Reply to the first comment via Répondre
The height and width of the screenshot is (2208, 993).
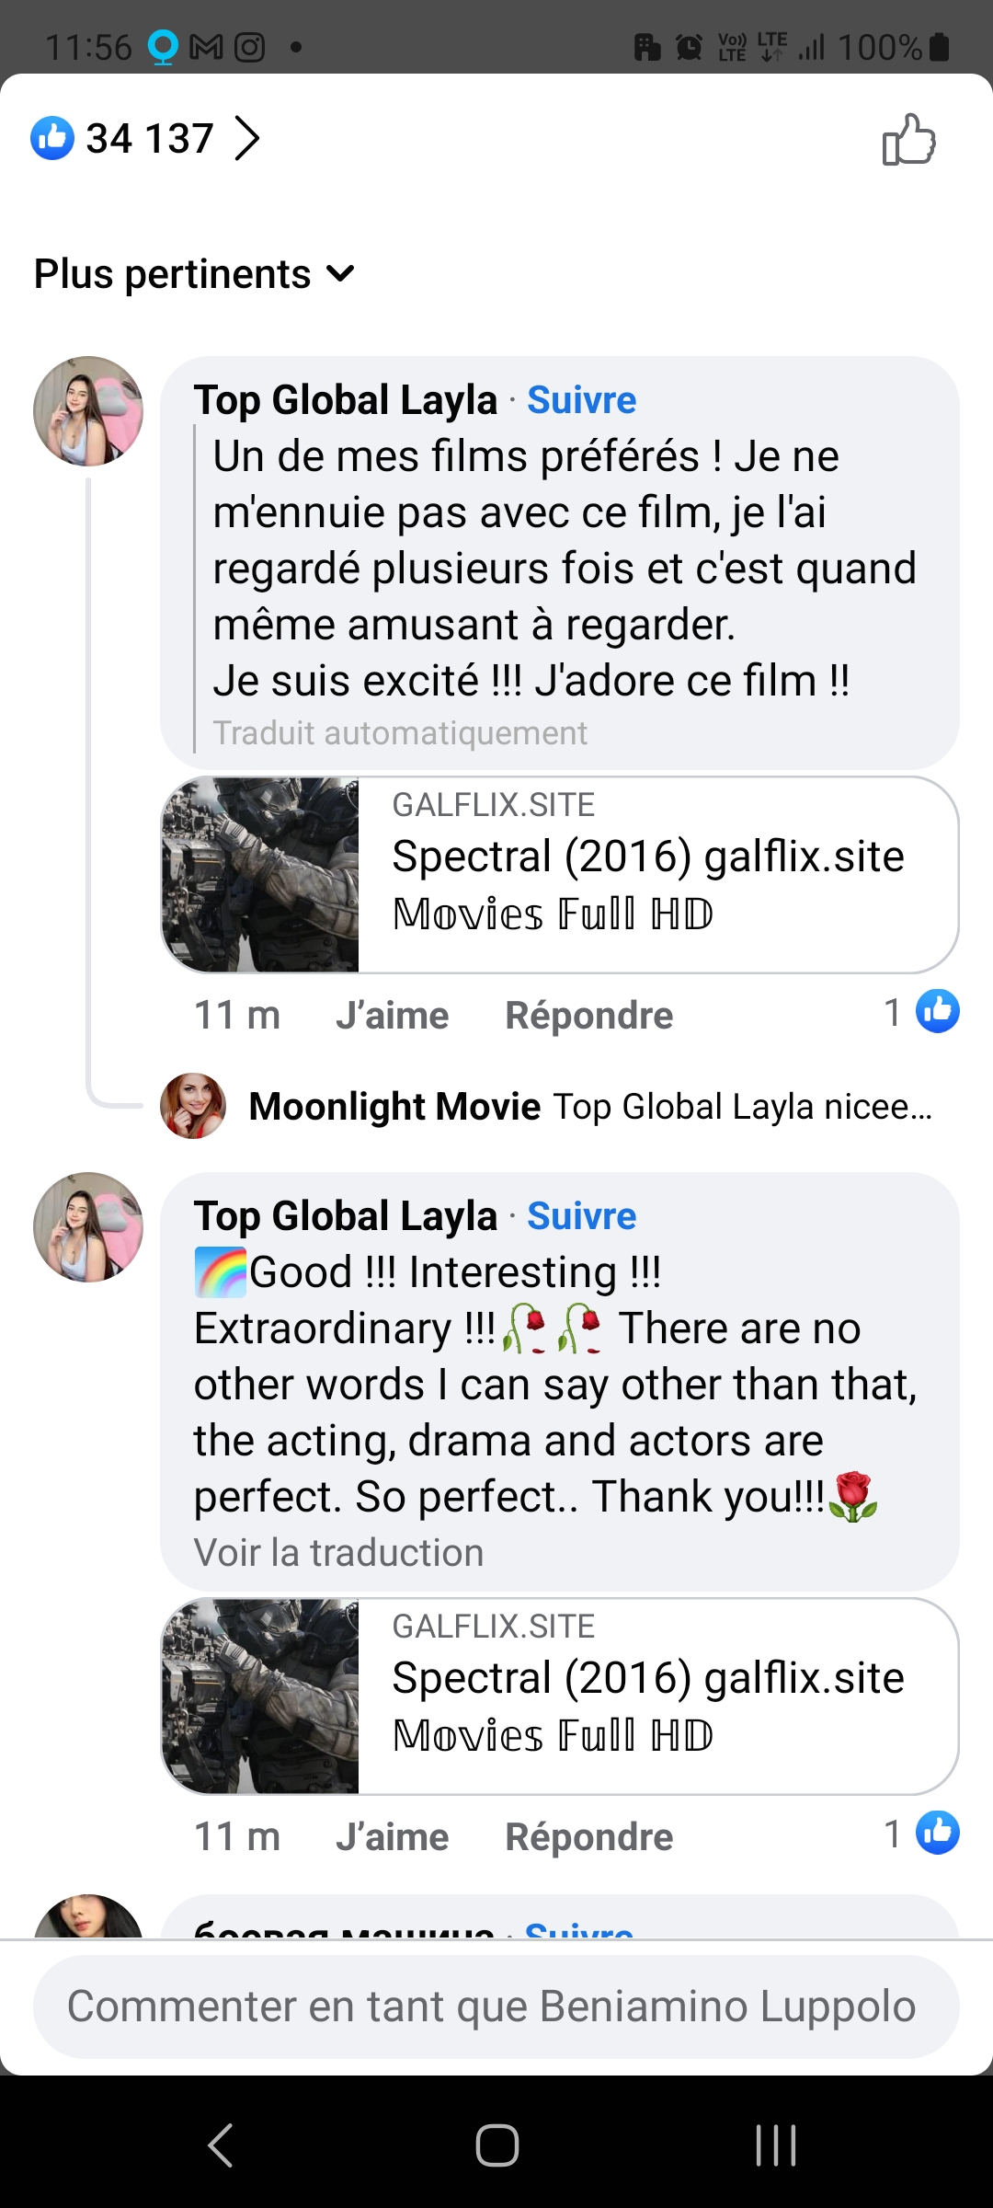click(x=588, y=1016)
